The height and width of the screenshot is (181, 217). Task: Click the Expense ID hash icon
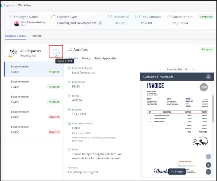[69, 82]
